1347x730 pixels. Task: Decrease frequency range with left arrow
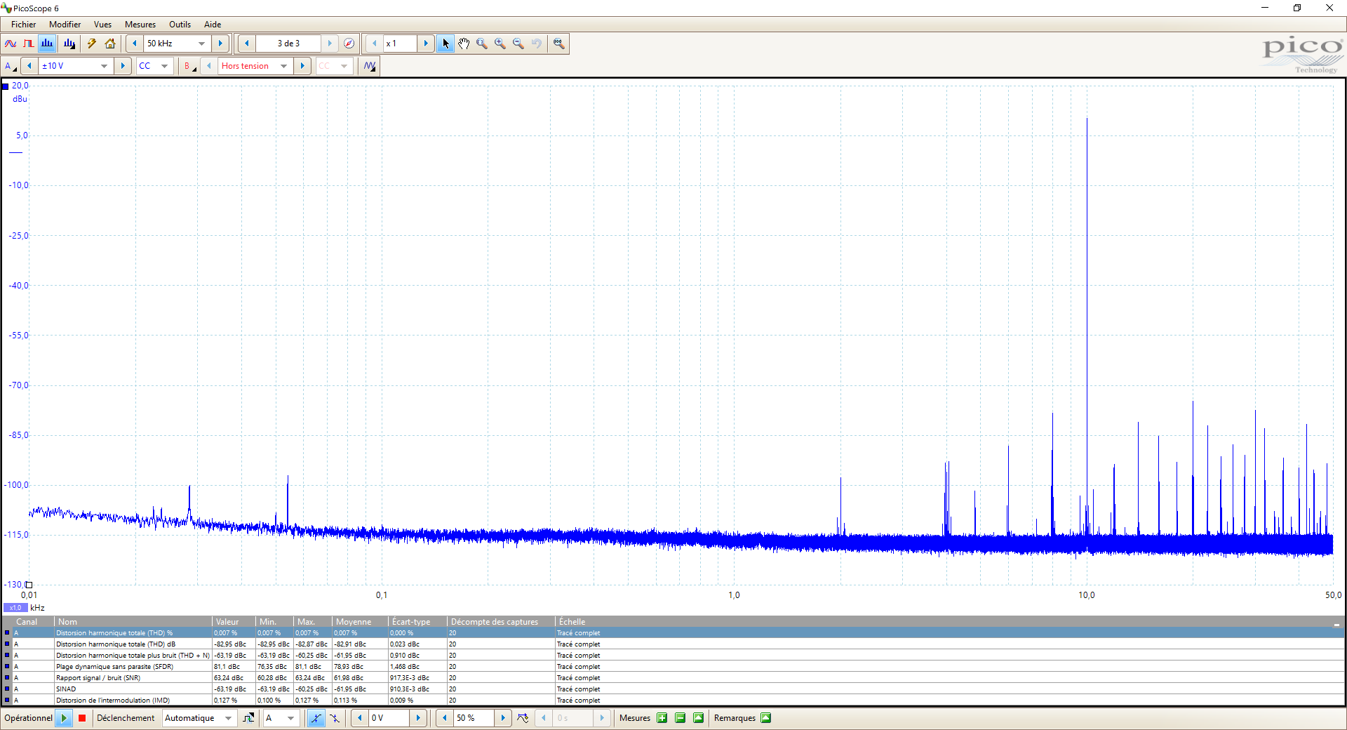coord(135,44)
